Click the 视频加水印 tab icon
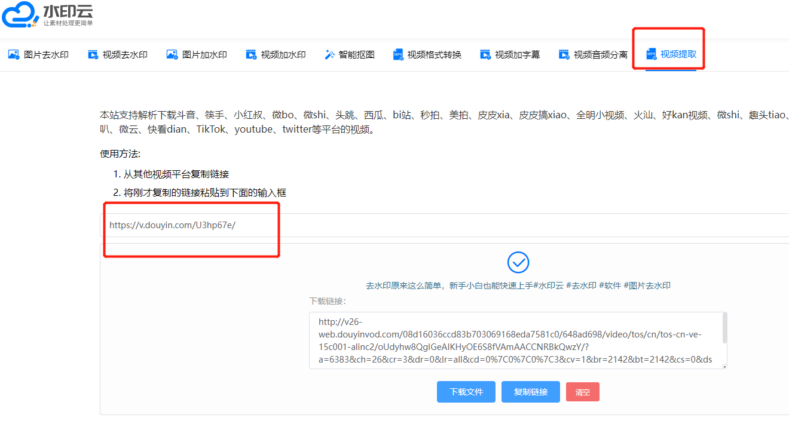 point(251,54)
